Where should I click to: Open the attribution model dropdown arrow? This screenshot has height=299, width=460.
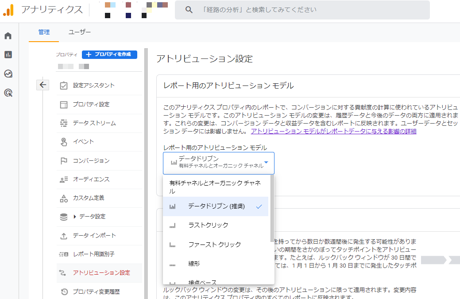tap(266, 162)
